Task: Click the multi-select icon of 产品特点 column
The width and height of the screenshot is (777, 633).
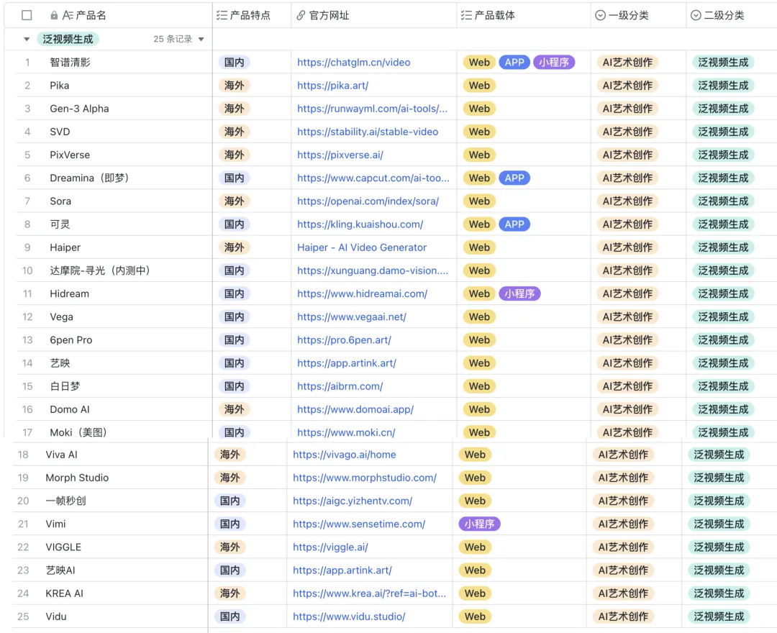Action: (x=222, y=15)
